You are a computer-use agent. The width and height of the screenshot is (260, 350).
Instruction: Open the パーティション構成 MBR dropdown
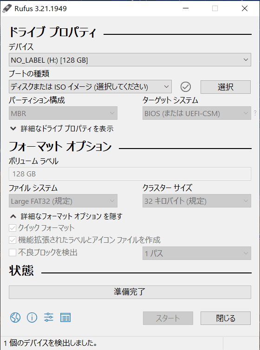63,113
